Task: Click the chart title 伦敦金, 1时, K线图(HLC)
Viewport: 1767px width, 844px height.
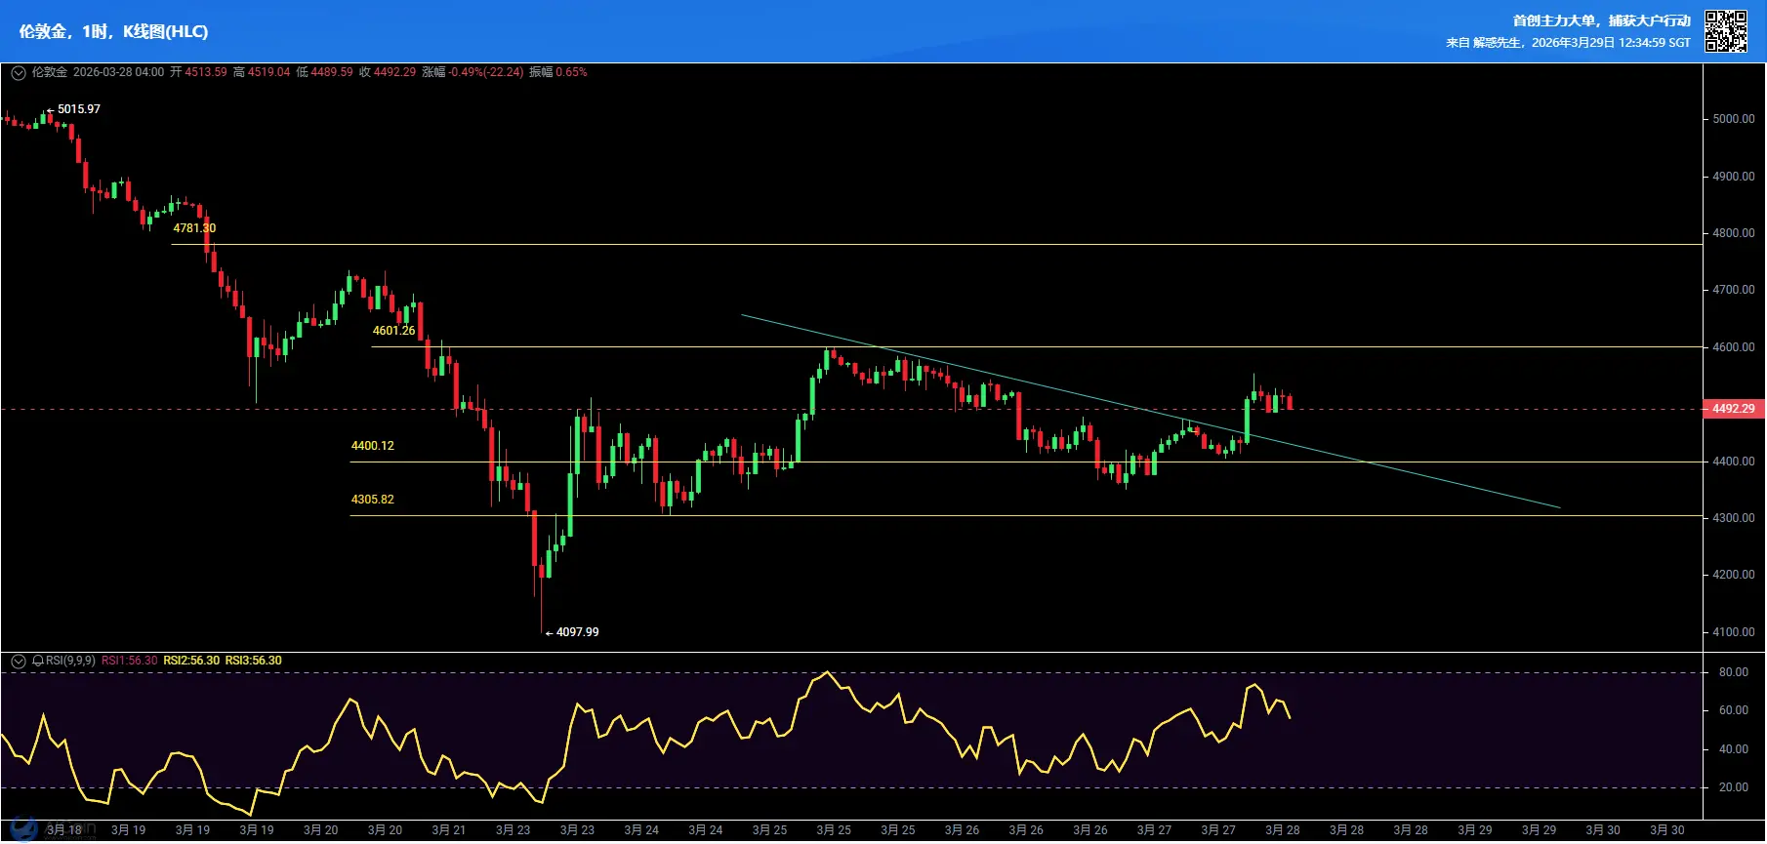Action: (x=113, y=31)
